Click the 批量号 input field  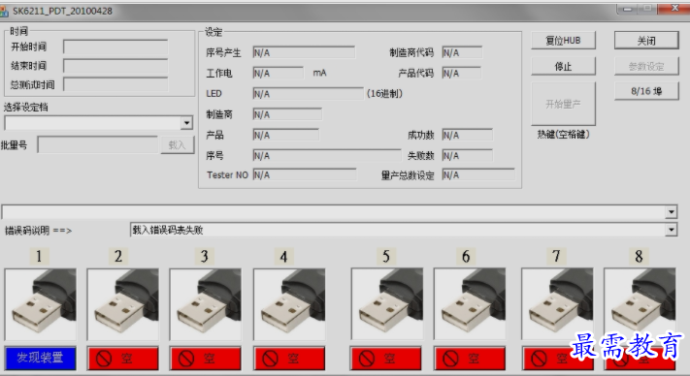98,145
